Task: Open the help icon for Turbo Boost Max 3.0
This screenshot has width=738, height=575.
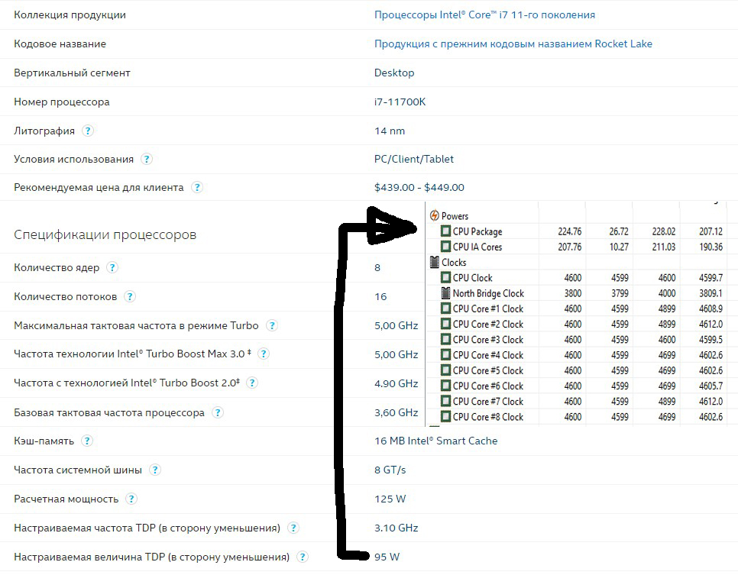Action: (264, 354)
